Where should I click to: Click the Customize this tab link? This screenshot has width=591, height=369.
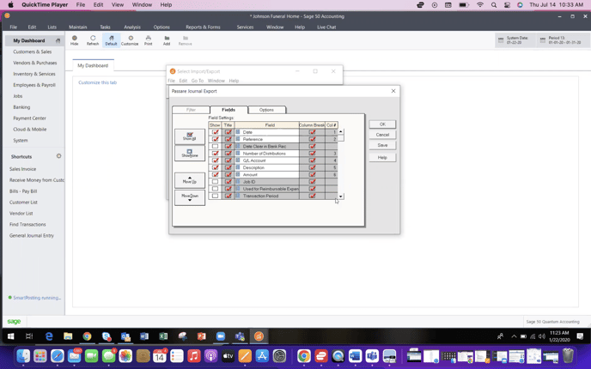point(98,82)
